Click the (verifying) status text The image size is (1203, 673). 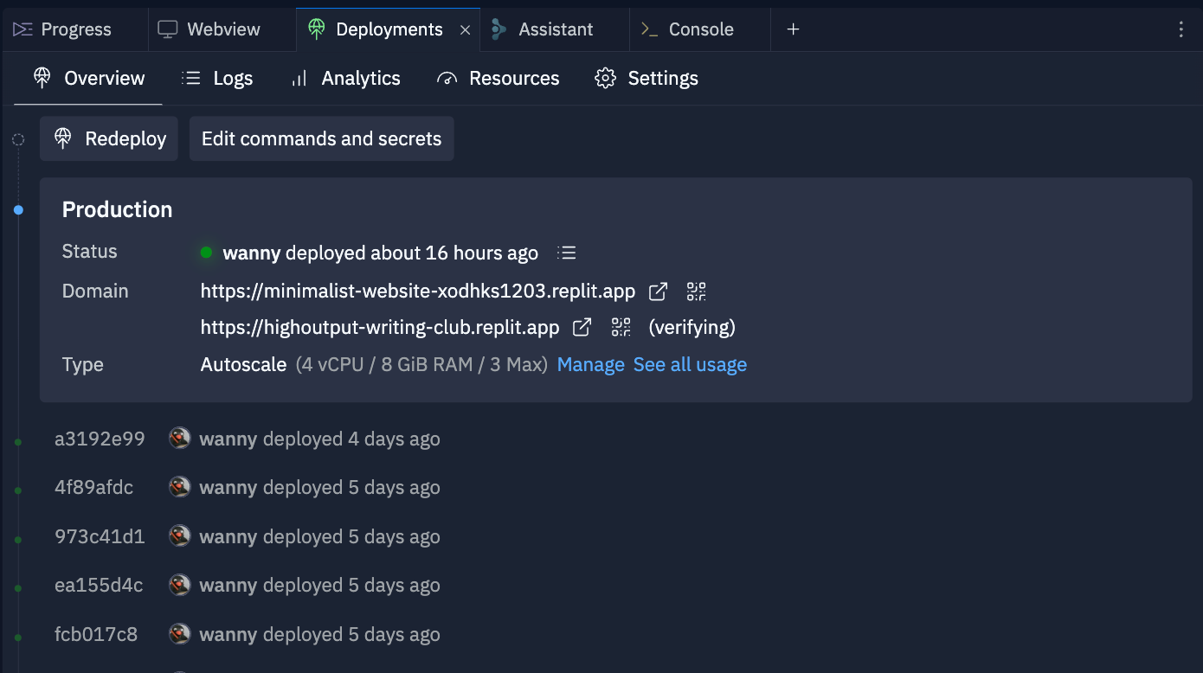(x=692, y=328)
